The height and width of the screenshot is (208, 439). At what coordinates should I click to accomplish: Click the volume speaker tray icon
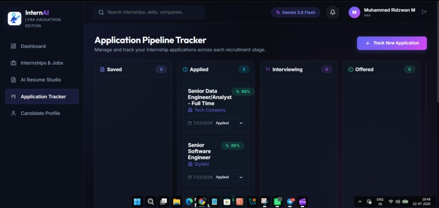[x=398, y=201]
